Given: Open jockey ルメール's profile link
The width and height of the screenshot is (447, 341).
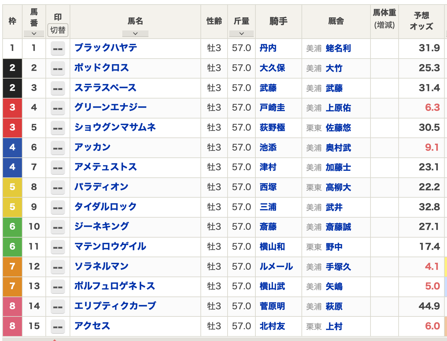Looking at the screenshot, I should 276,267.
